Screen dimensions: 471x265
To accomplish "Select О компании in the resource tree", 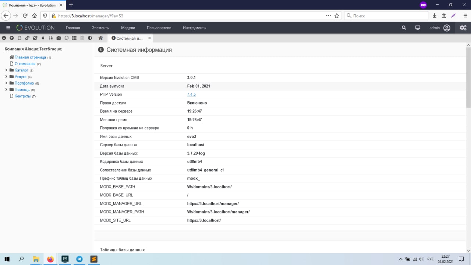I will pyautogui.click(x=25, y=64).
